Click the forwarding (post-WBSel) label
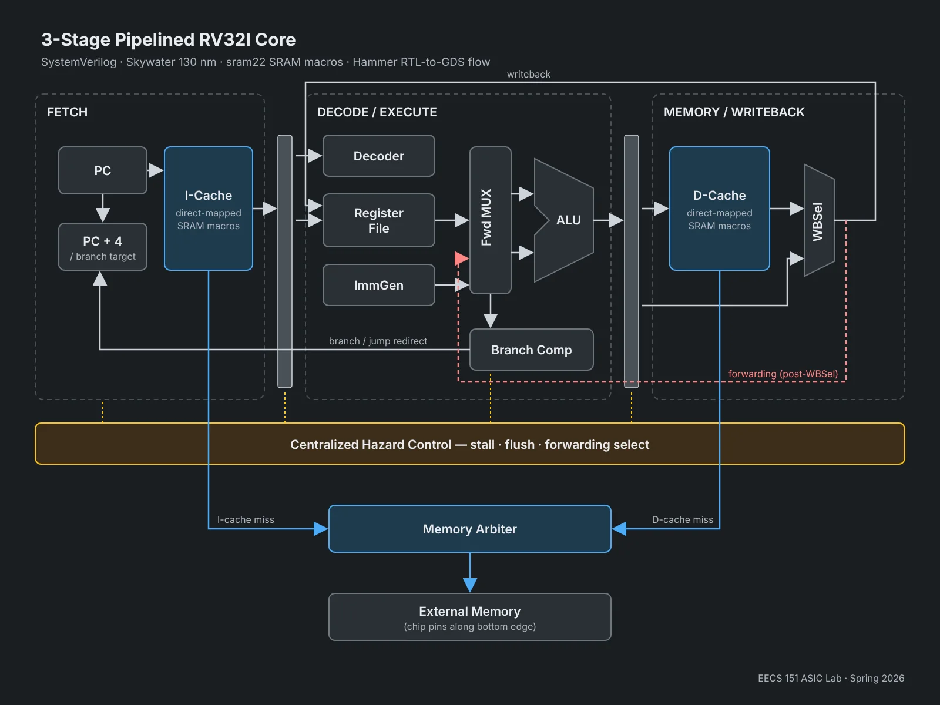940x705 pixels. click(783, 374)
